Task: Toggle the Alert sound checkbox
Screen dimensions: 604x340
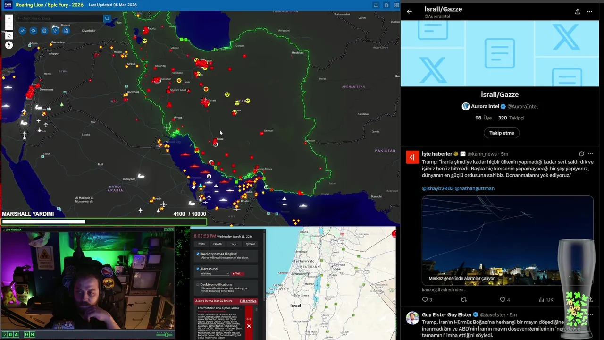Action: coord(198,269)
